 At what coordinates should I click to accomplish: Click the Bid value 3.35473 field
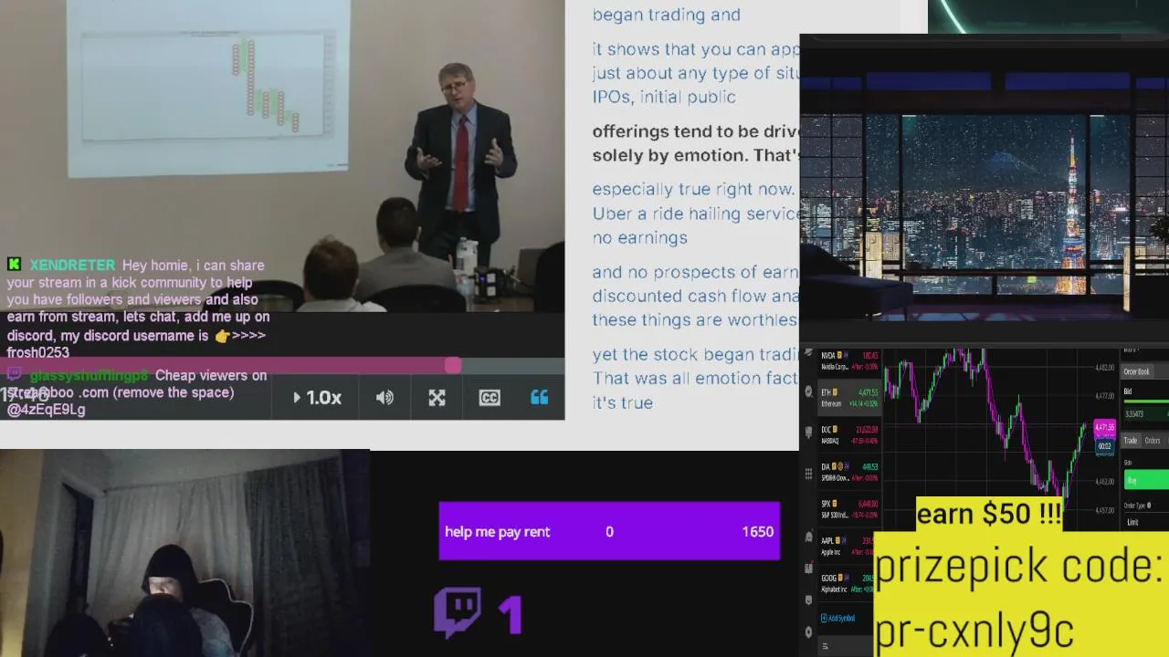1145,414
